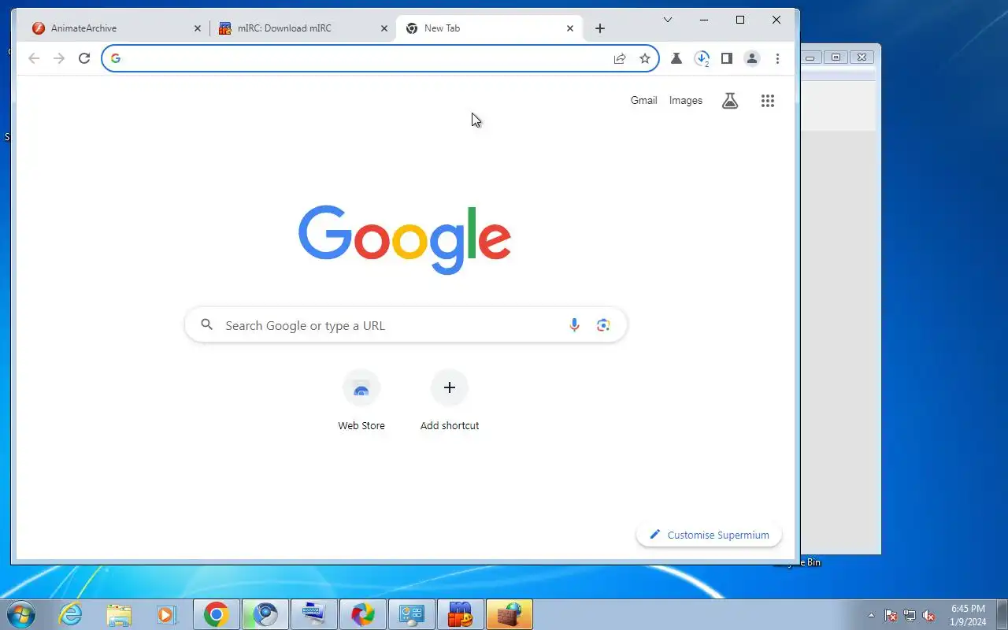Close the New Tab tab
Screen dimensions: 1008x630
570,28
